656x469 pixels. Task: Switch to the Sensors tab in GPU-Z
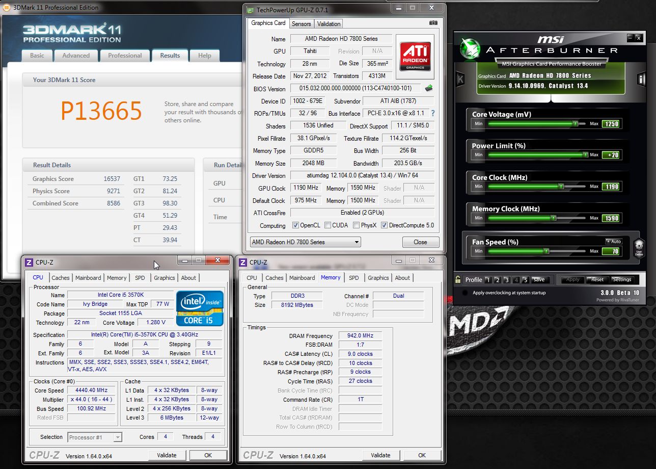[x=301, y=23]
